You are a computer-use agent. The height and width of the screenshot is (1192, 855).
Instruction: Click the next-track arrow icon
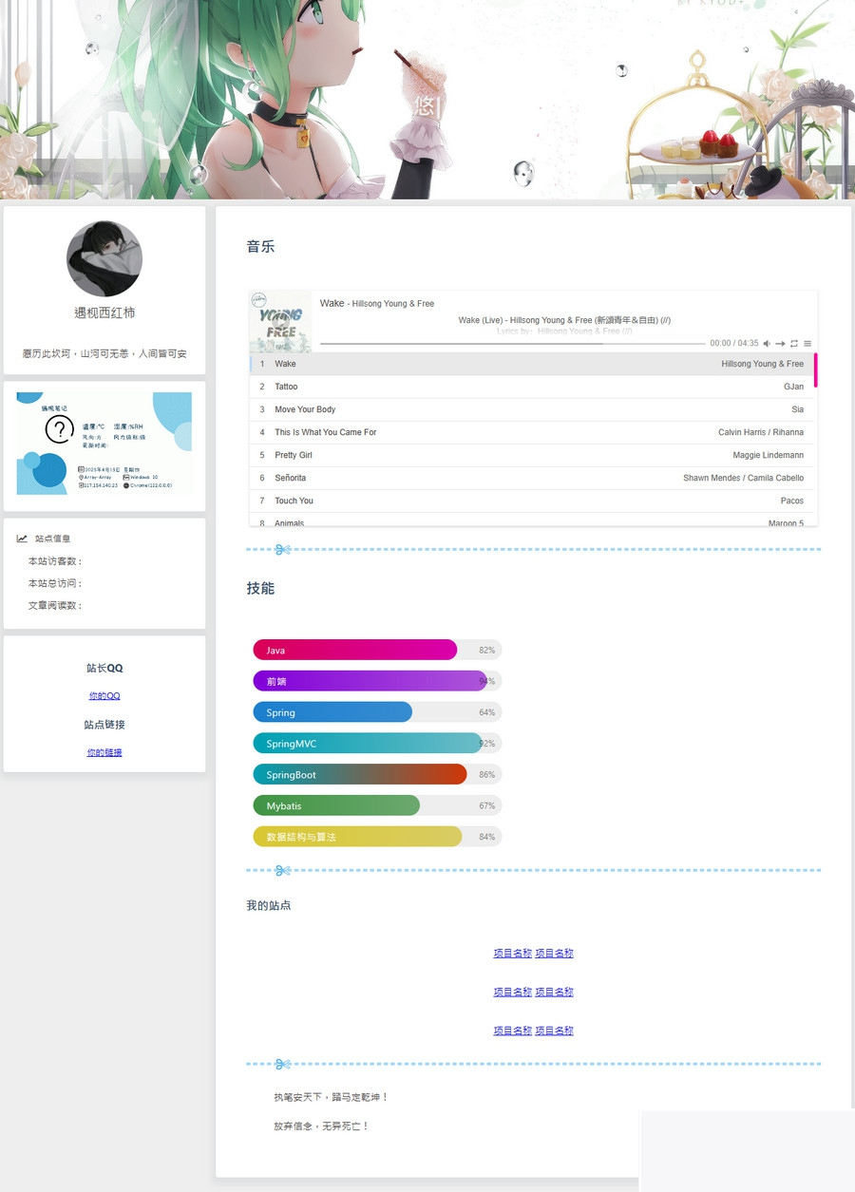[x=780, y=344]
